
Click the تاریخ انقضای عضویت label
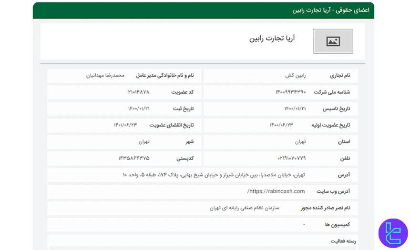(172, 125)
